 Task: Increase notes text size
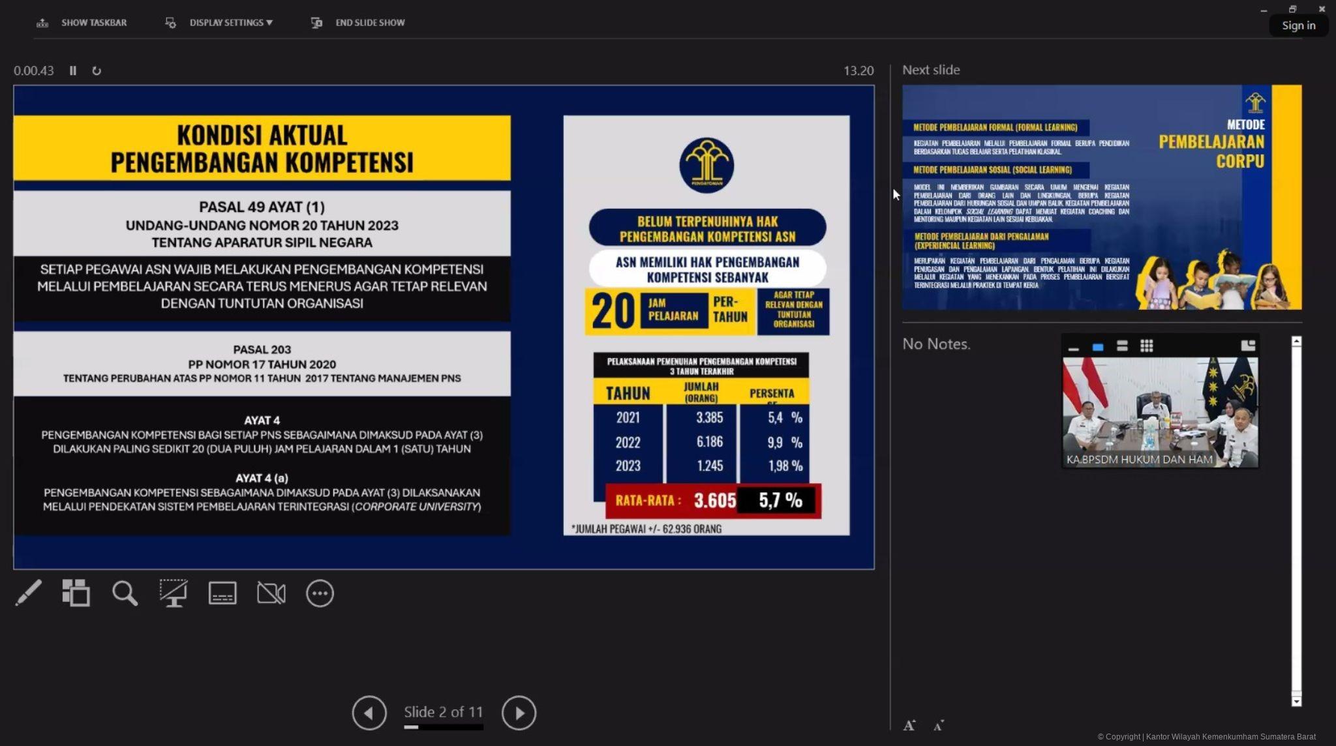pos(909,725)
